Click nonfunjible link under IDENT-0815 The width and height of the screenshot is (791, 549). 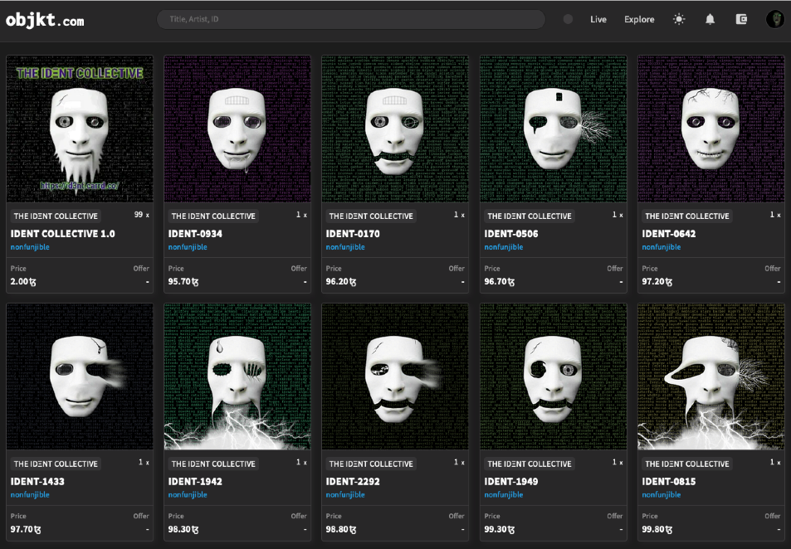pyautogui.click(x=661, y=495)
